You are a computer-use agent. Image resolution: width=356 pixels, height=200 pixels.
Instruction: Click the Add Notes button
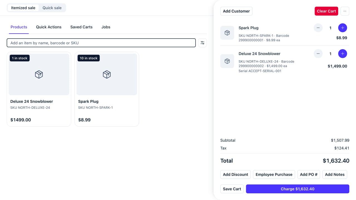335,174
